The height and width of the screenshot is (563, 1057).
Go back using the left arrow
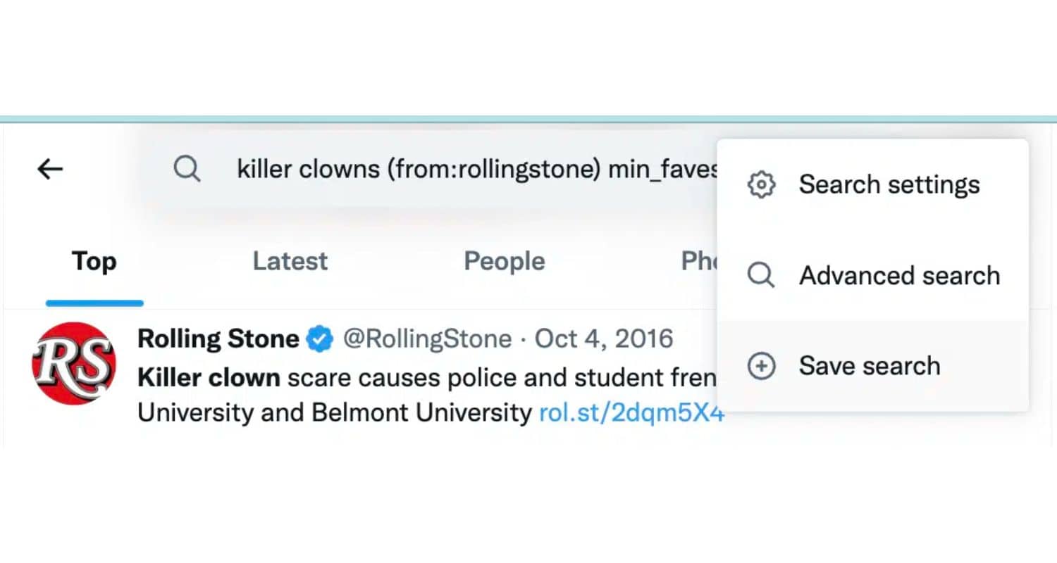click(x=50, y=169)
